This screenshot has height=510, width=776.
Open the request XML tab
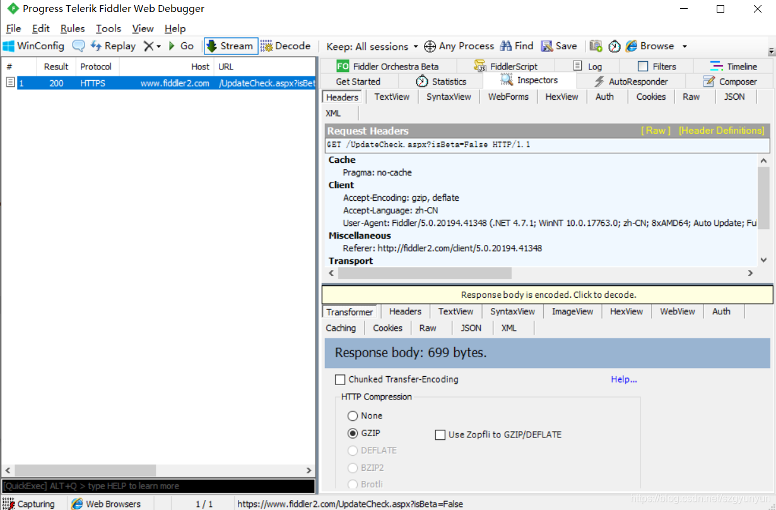click(333, 113)
